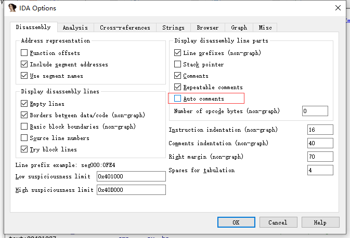Viewport: 350px width, 238px height.
Task: Toggle Repeatable comments checkbox
Action: coord(177,87)
